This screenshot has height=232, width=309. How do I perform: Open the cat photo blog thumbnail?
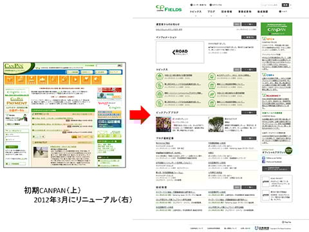click(41, 152)
